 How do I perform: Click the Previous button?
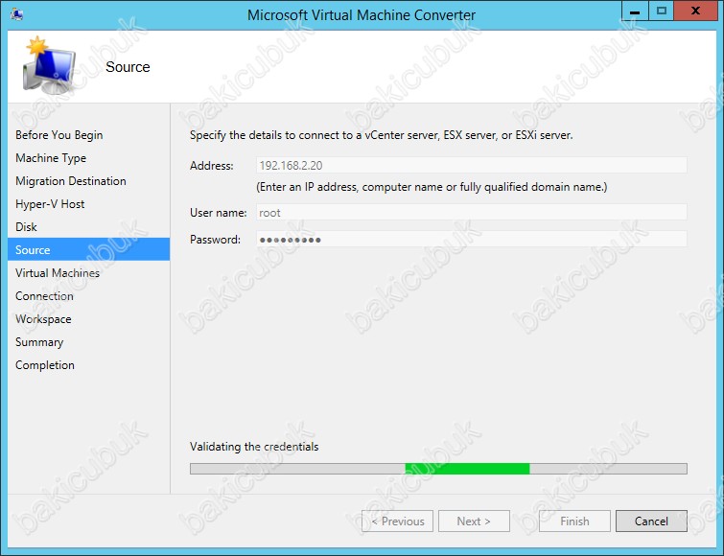tap(397, 521)
